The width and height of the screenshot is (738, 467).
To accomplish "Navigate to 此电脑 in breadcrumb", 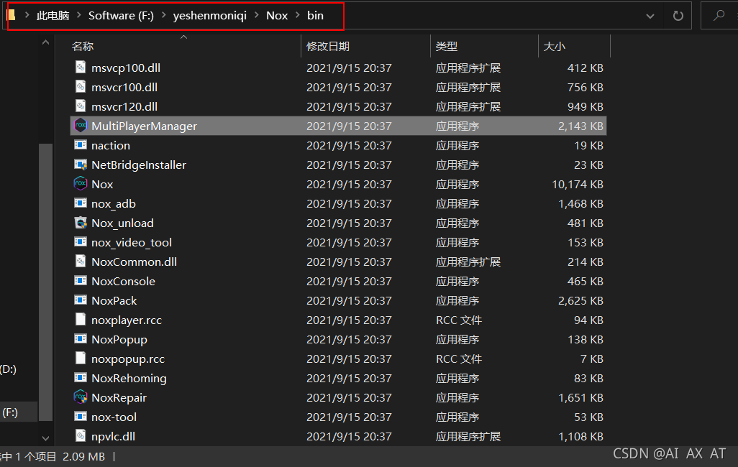I will pyautogui.click(x=53, y=16).
